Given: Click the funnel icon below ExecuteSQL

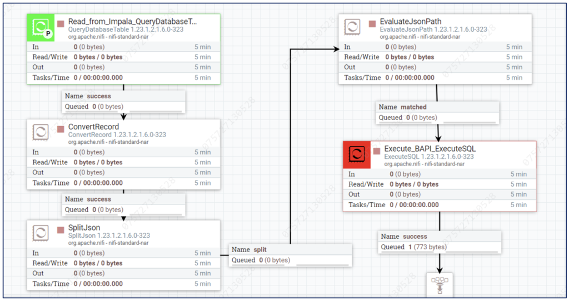Looking at the screenshot, I should tap(440, 285).
